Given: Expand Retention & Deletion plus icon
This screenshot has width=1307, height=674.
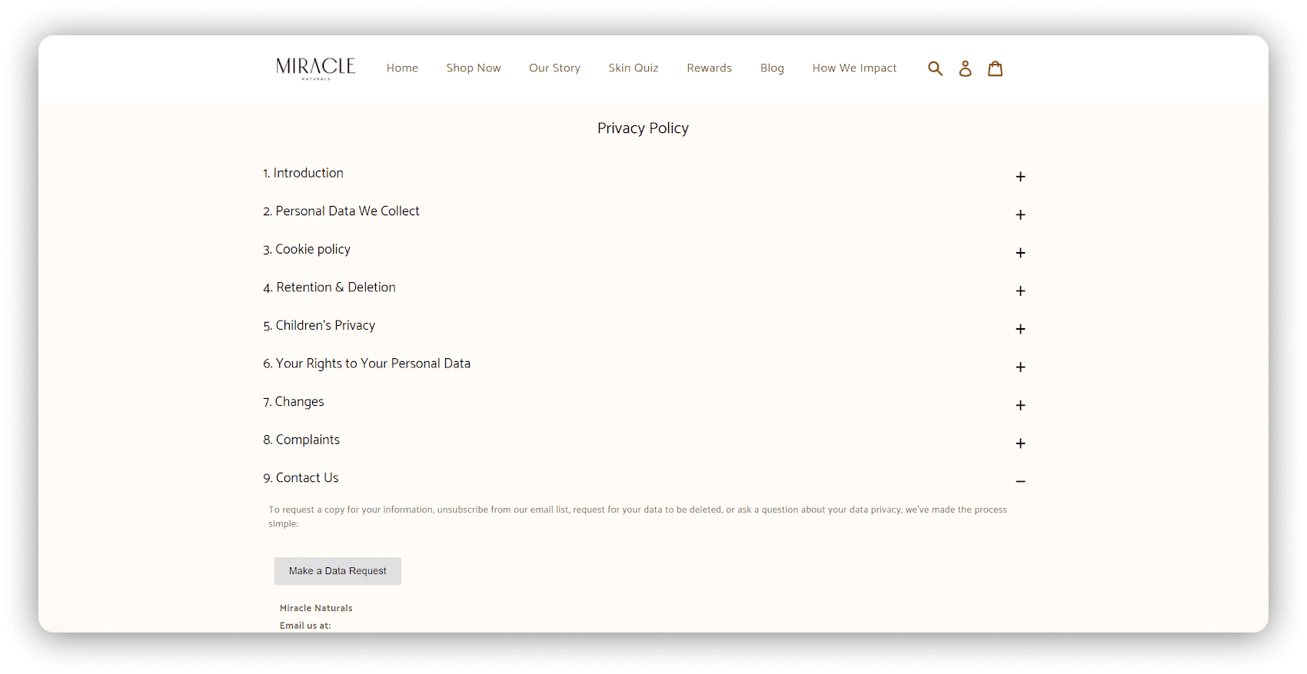Looking at the screenshot, I should pyautogui.click(x=1020, y=291).
